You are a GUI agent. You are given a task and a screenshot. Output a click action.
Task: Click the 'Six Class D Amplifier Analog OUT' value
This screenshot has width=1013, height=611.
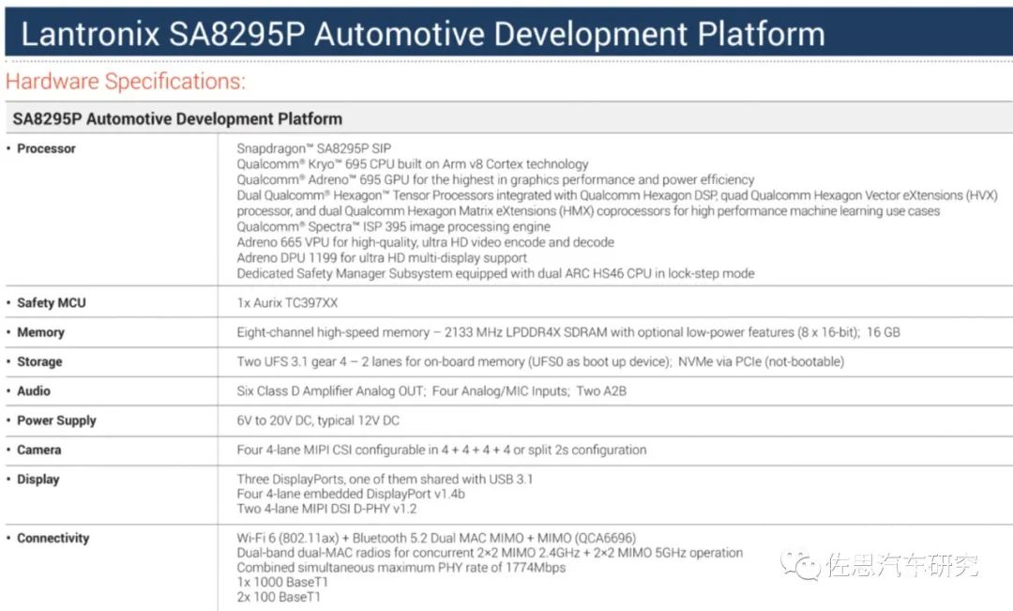pos(431,391)
